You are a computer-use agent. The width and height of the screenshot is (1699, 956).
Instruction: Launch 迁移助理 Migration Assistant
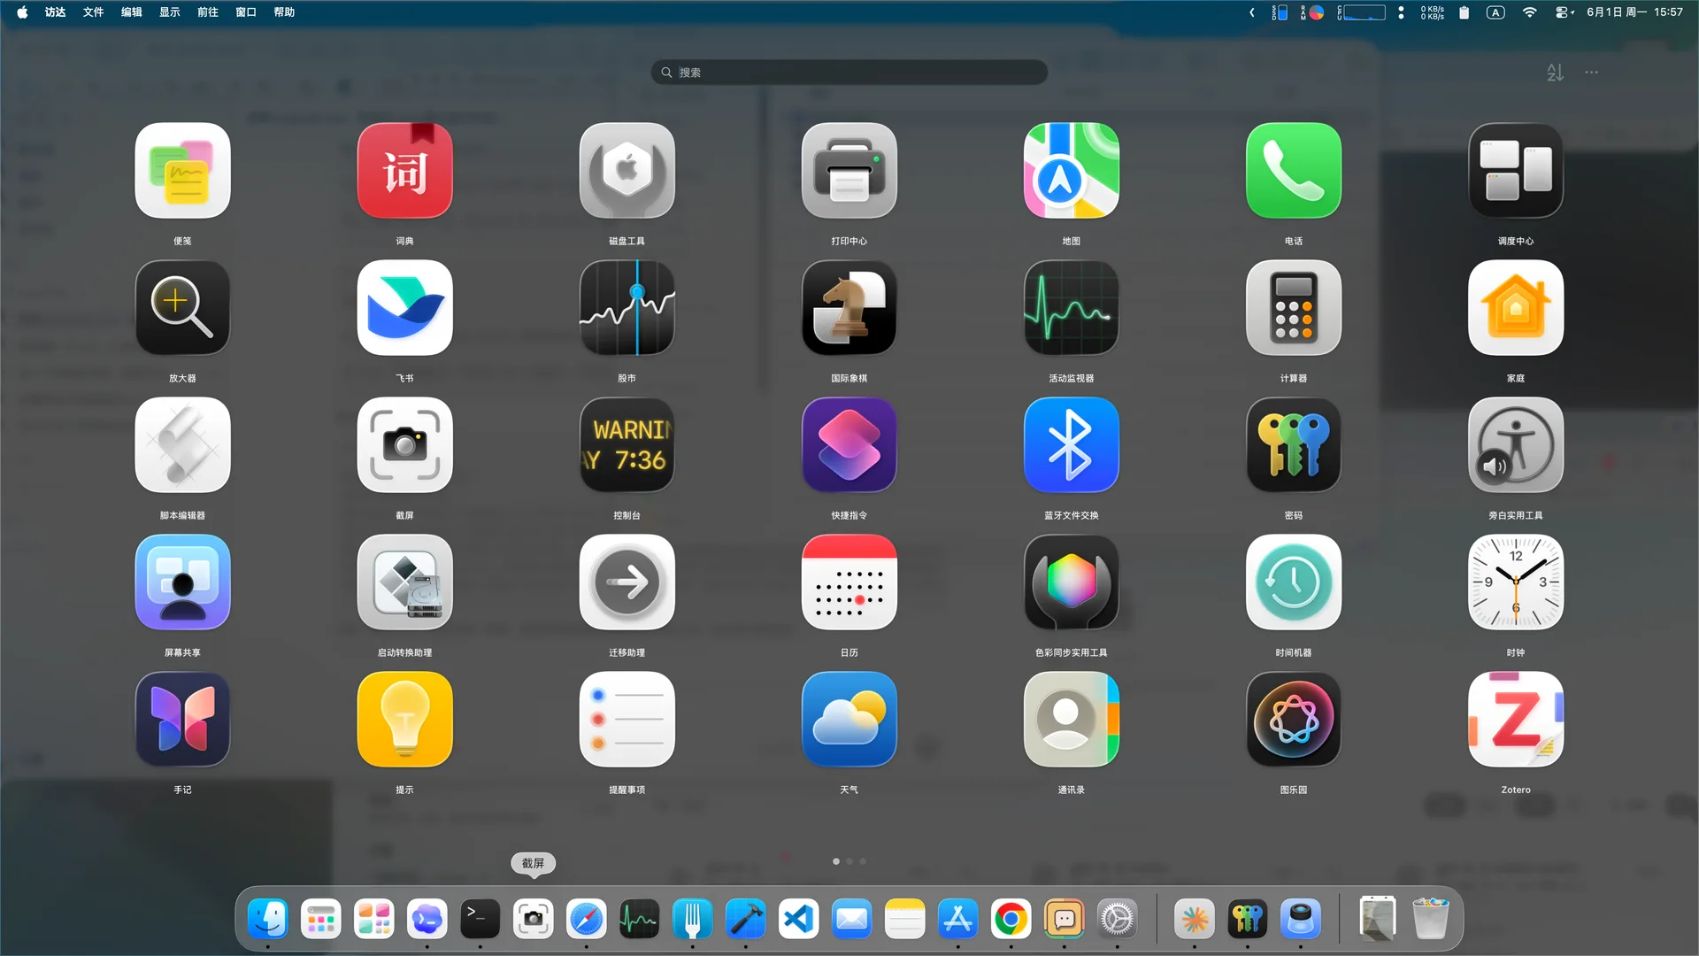point(627,582)
